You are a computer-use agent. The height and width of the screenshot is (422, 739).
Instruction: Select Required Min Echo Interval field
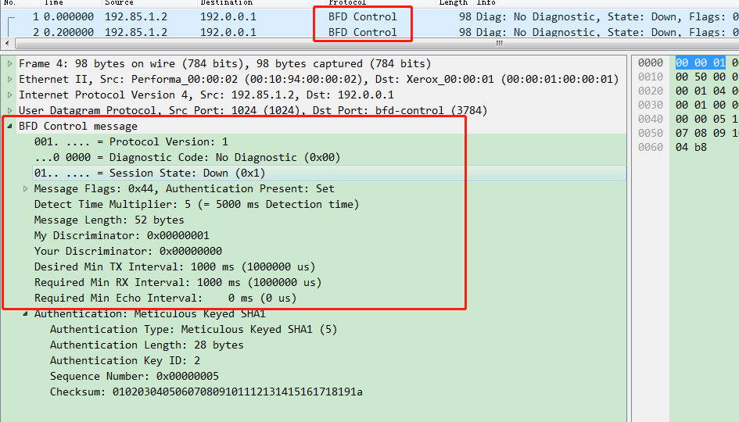[x=166, y=298]
